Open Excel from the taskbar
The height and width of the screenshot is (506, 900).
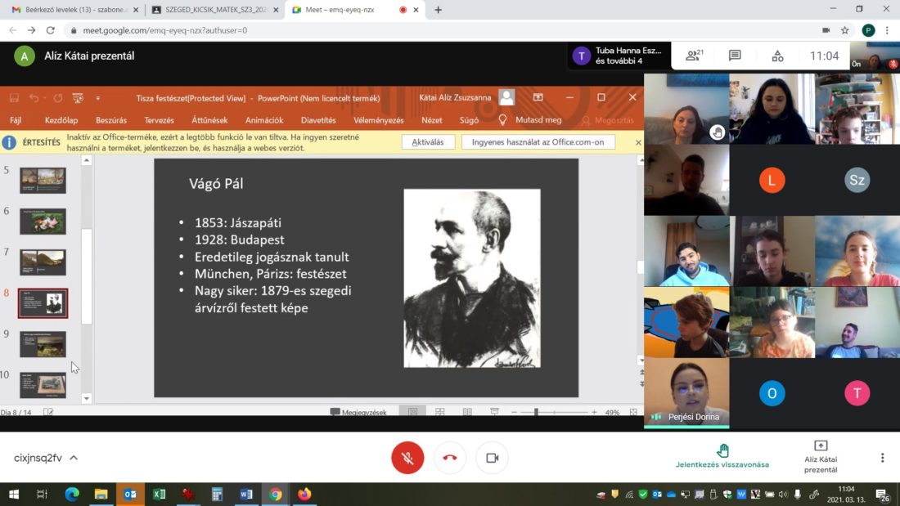159,494
